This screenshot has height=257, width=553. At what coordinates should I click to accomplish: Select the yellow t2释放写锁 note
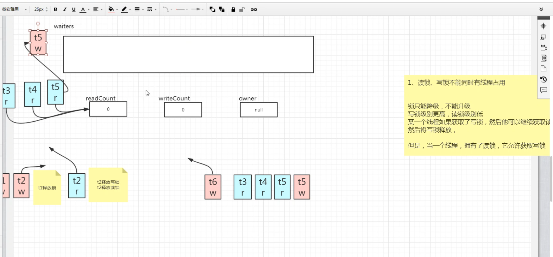click(x=108, y=185)
